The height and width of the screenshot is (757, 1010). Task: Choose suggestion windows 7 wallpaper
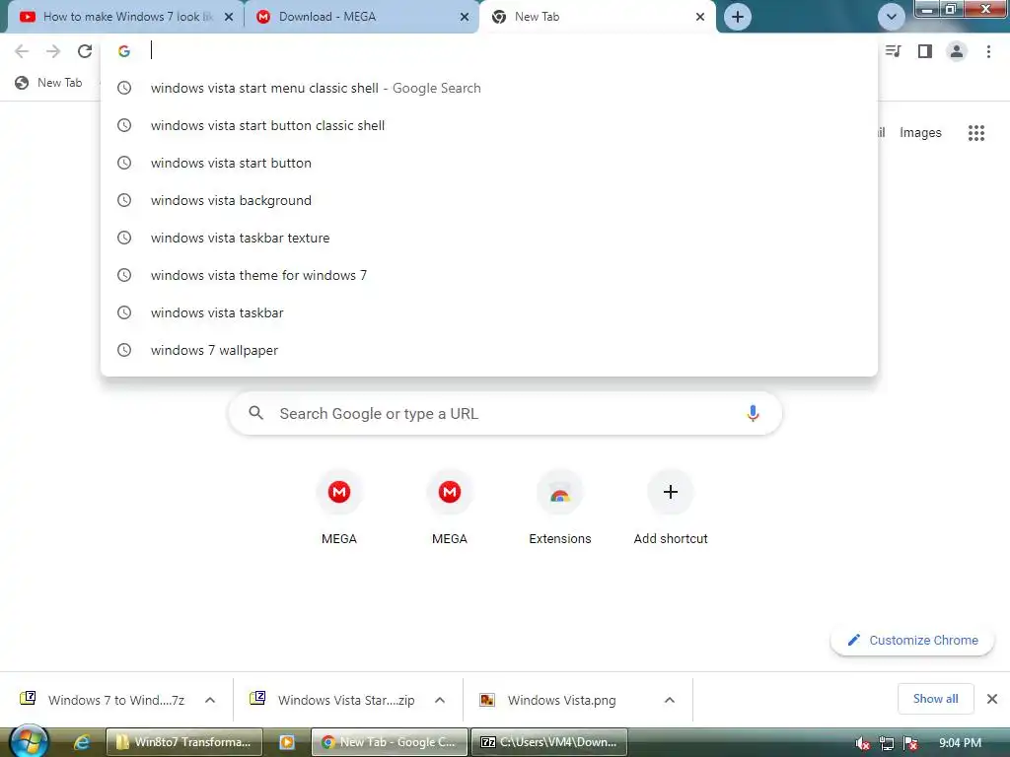pos(489,350)
